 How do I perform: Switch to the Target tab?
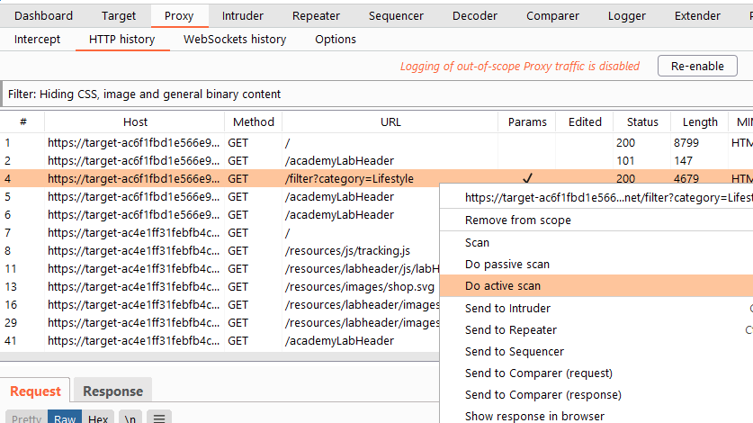pos(119,16)
